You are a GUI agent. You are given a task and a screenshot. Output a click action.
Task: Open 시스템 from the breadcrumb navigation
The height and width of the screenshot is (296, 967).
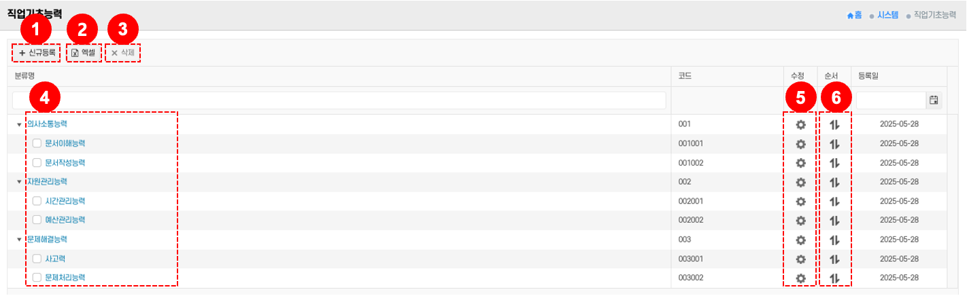point(887,14)
